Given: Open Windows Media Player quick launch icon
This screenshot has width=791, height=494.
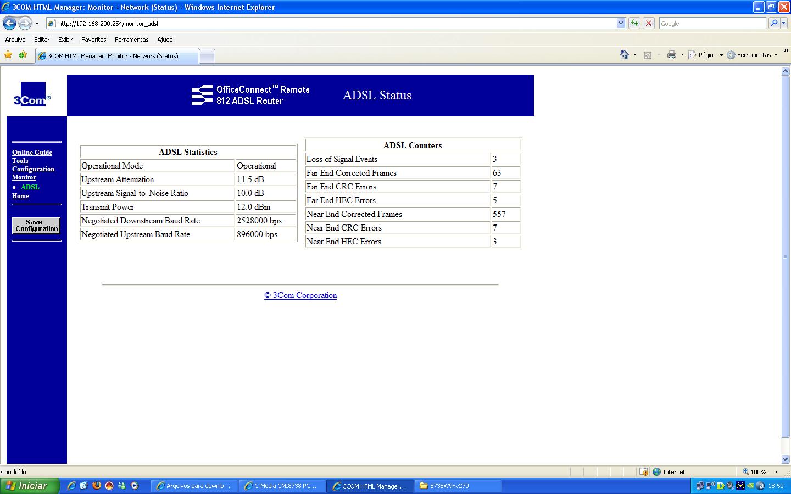Looking at the screenshot, I should click(134, 486).
